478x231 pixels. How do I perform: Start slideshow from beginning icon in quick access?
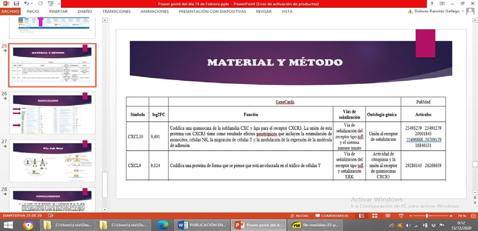51,3
